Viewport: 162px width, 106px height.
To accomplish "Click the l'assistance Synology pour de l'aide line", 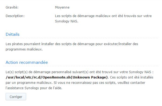I will click(x=34, y=88).
